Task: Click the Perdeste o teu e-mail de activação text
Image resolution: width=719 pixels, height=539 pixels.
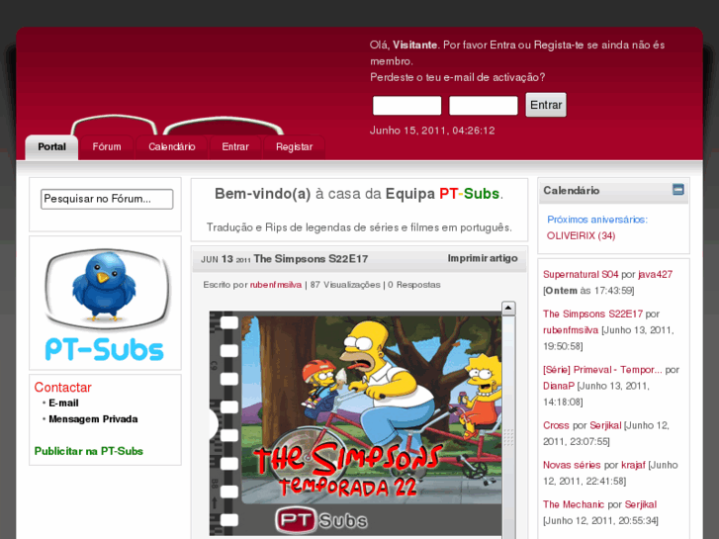Action: point(458,77)
